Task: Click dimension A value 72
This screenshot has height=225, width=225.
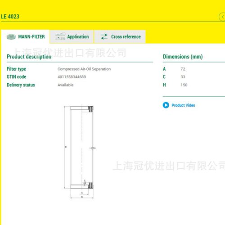Action: pos(183,69)
